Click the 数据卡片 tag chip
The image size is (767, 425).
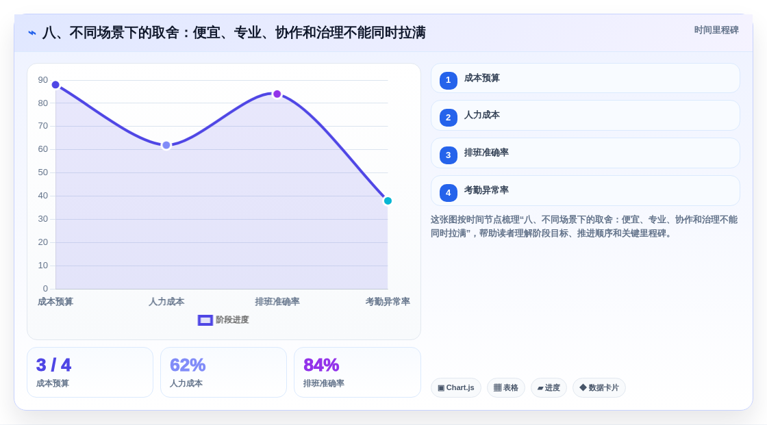point(599,388)
